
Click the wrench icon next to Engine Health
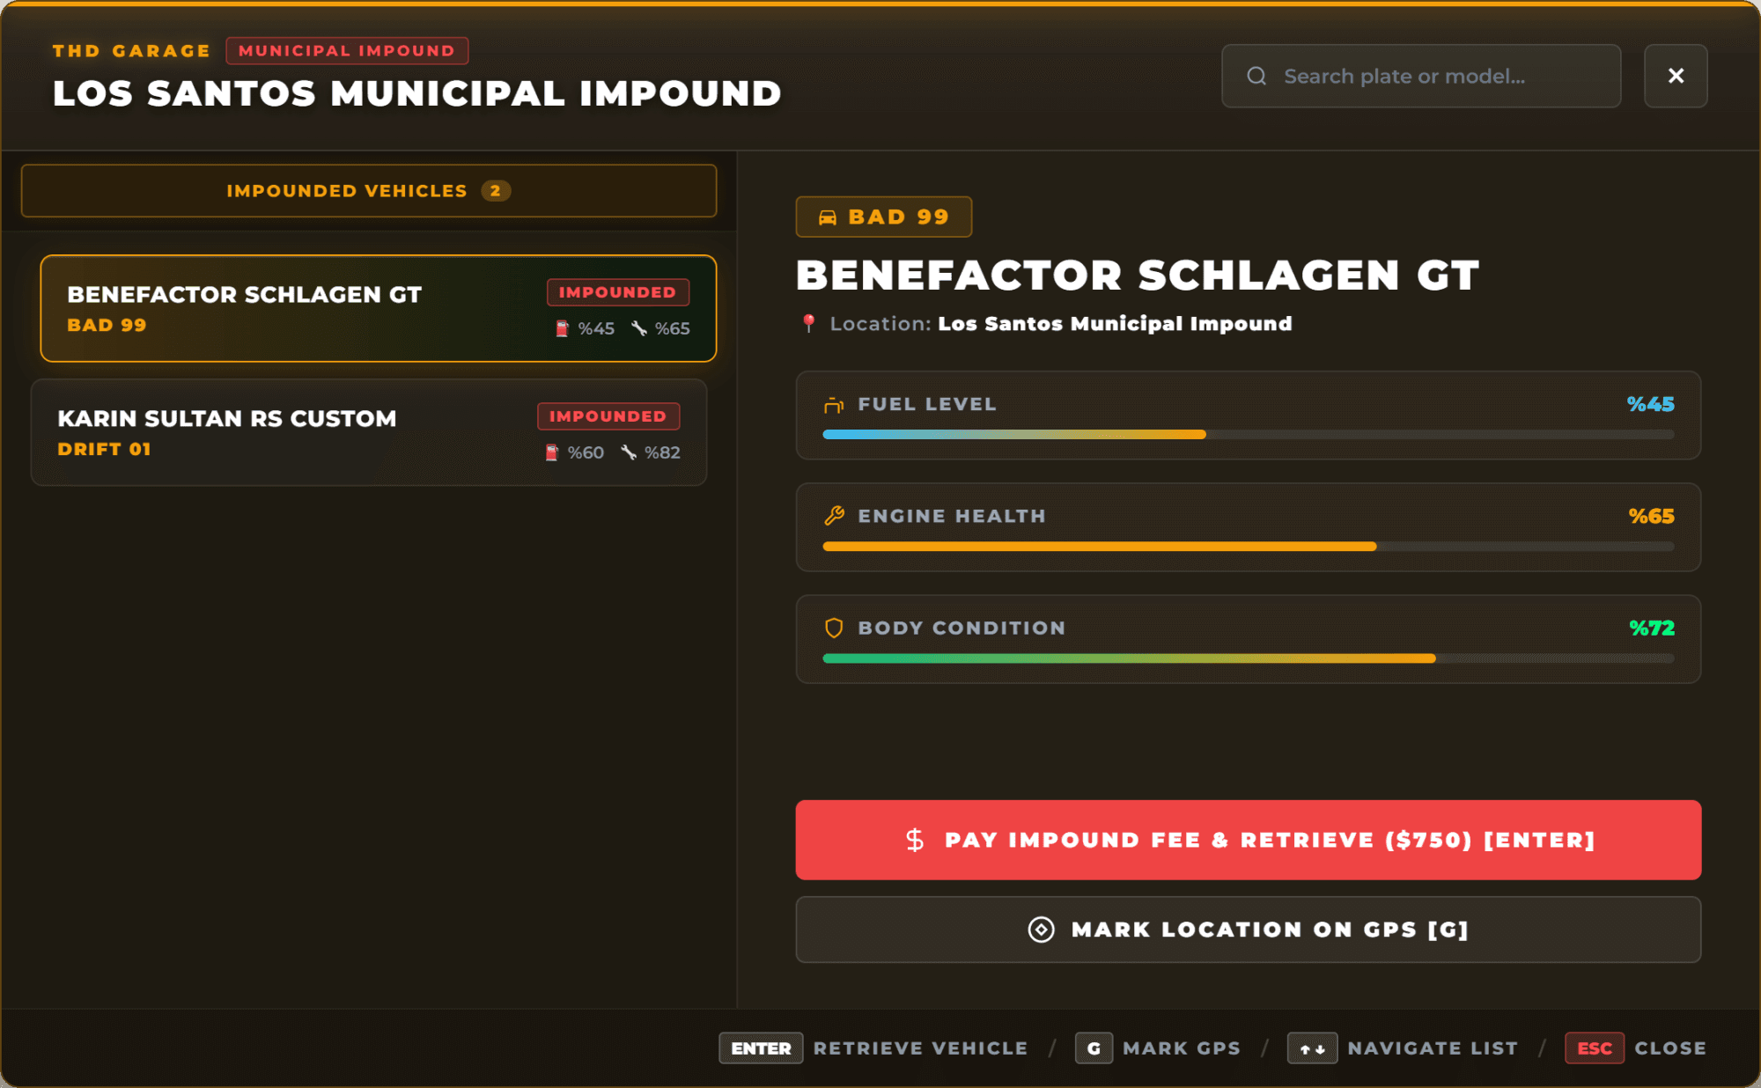pyautogui.click(x=834, y=516)
